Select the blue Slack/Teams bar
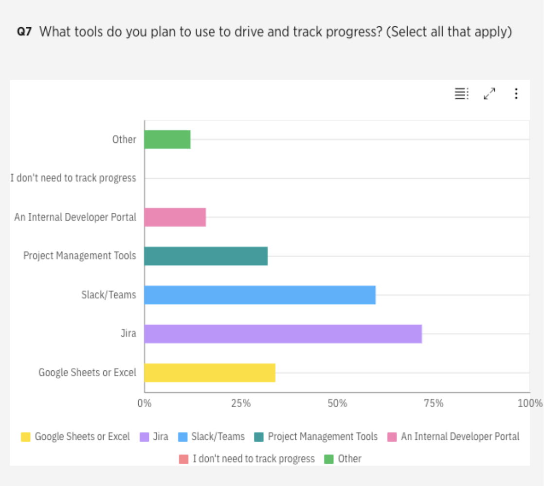 click(x=260, y=295)
